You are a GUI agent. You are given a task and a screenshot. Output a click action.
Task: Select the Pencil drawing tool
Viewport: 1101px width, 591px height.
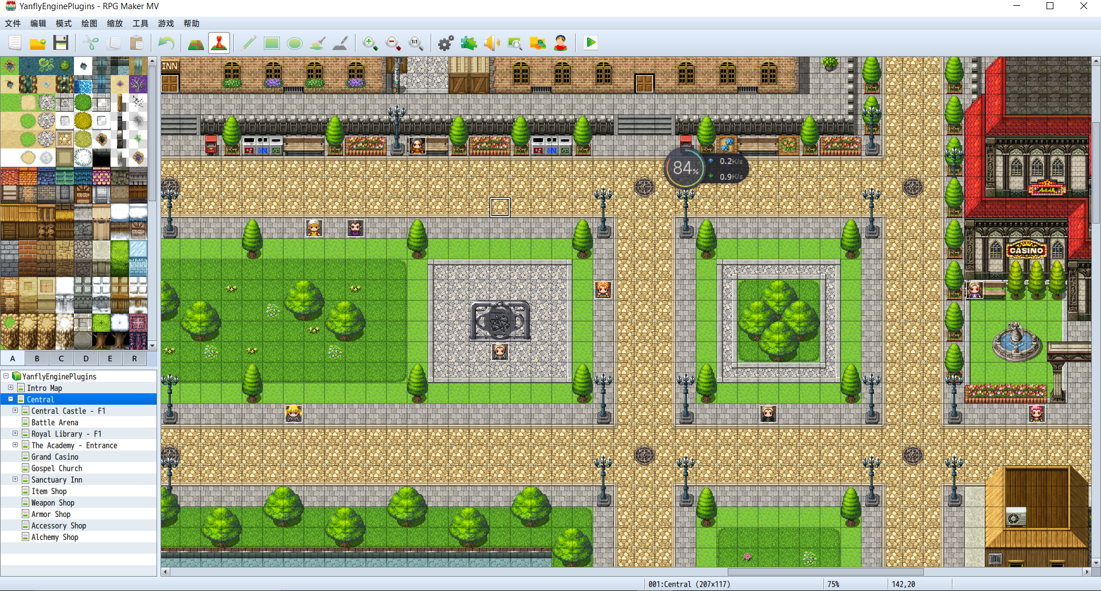[x=249, y=43]
